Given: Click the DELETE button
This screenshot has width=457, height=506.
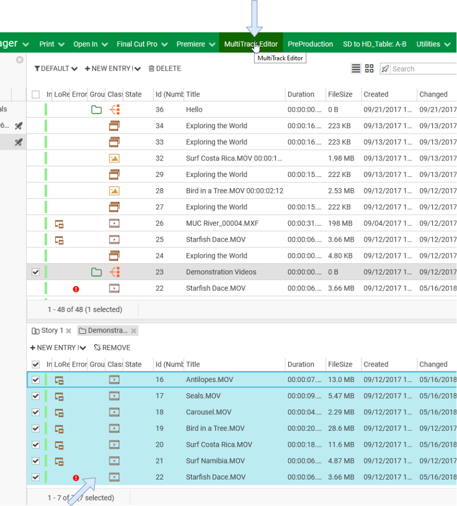Looking at the screenshot, I should (x=165, y=68).
